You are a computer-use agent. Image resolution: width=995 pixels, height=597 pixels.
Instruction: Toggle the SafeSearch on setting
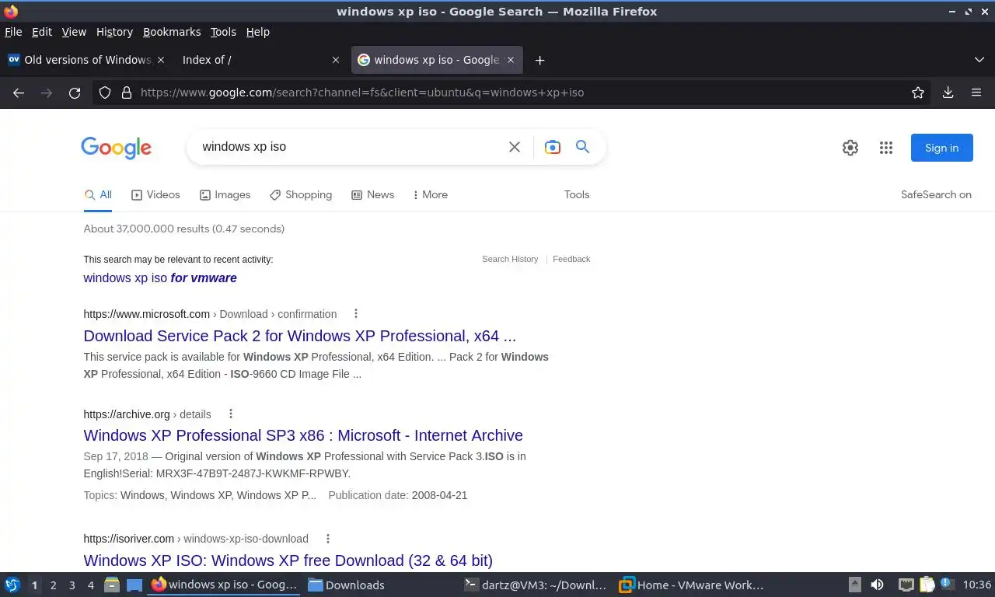pyautogui.click(x=936, y=194)
